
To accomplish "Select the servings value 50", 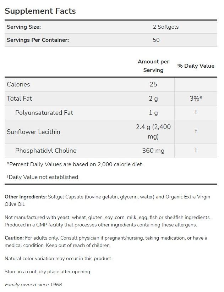I will click(x=156, y=40).
